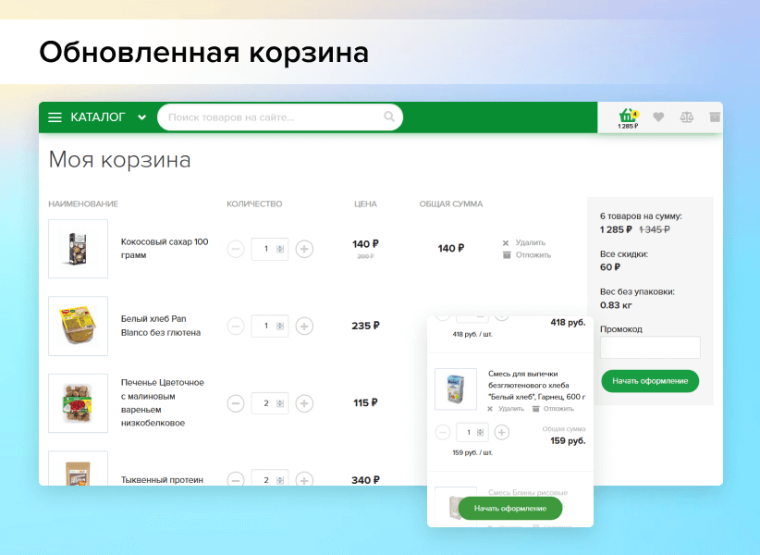Click the hamburger menu icon beside Каталог
This screenshot has height=555, width=760.
[55, 117]
